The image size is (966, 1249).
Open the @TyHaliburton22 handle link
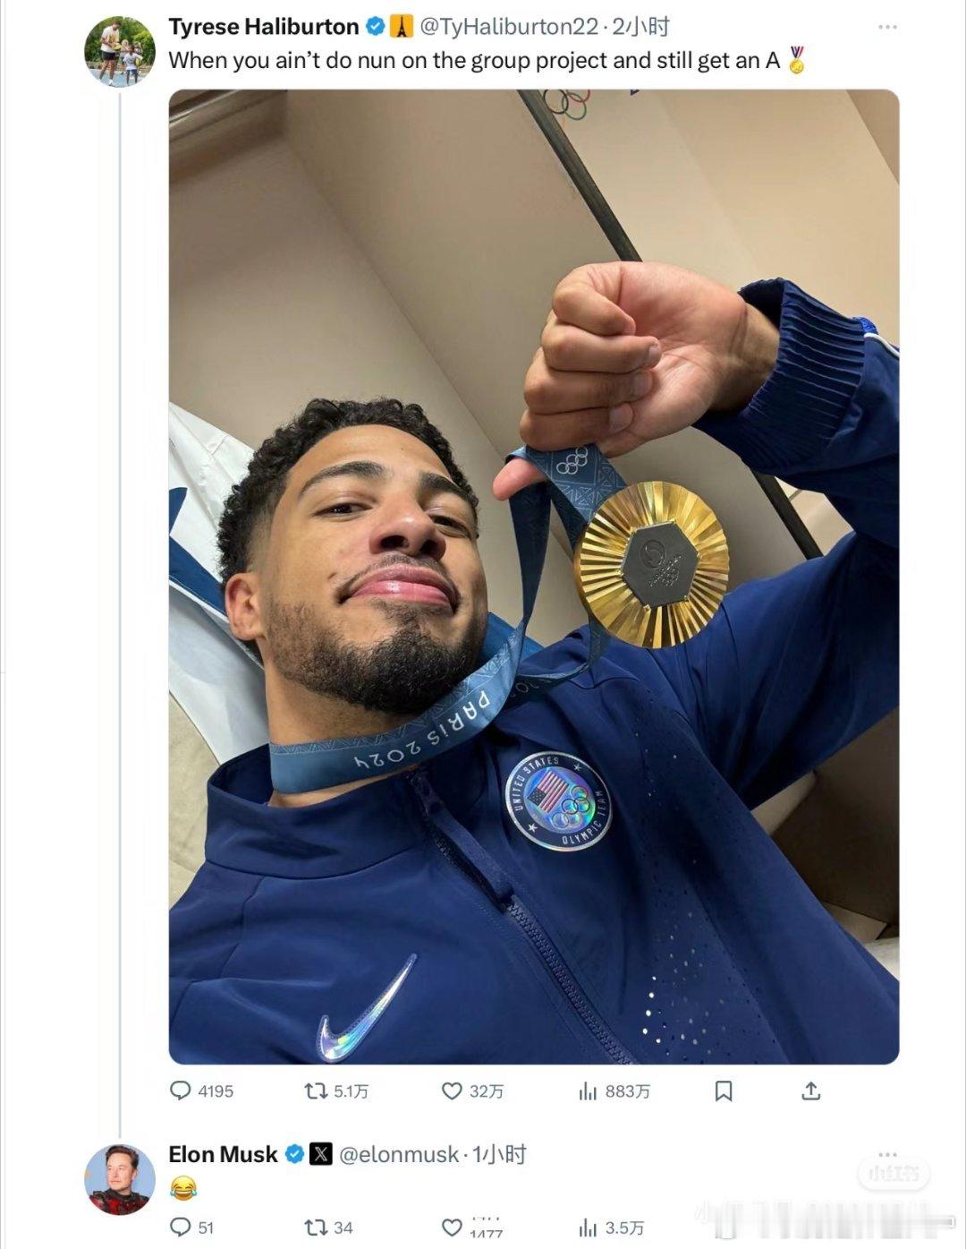click(x=508, y=27)
